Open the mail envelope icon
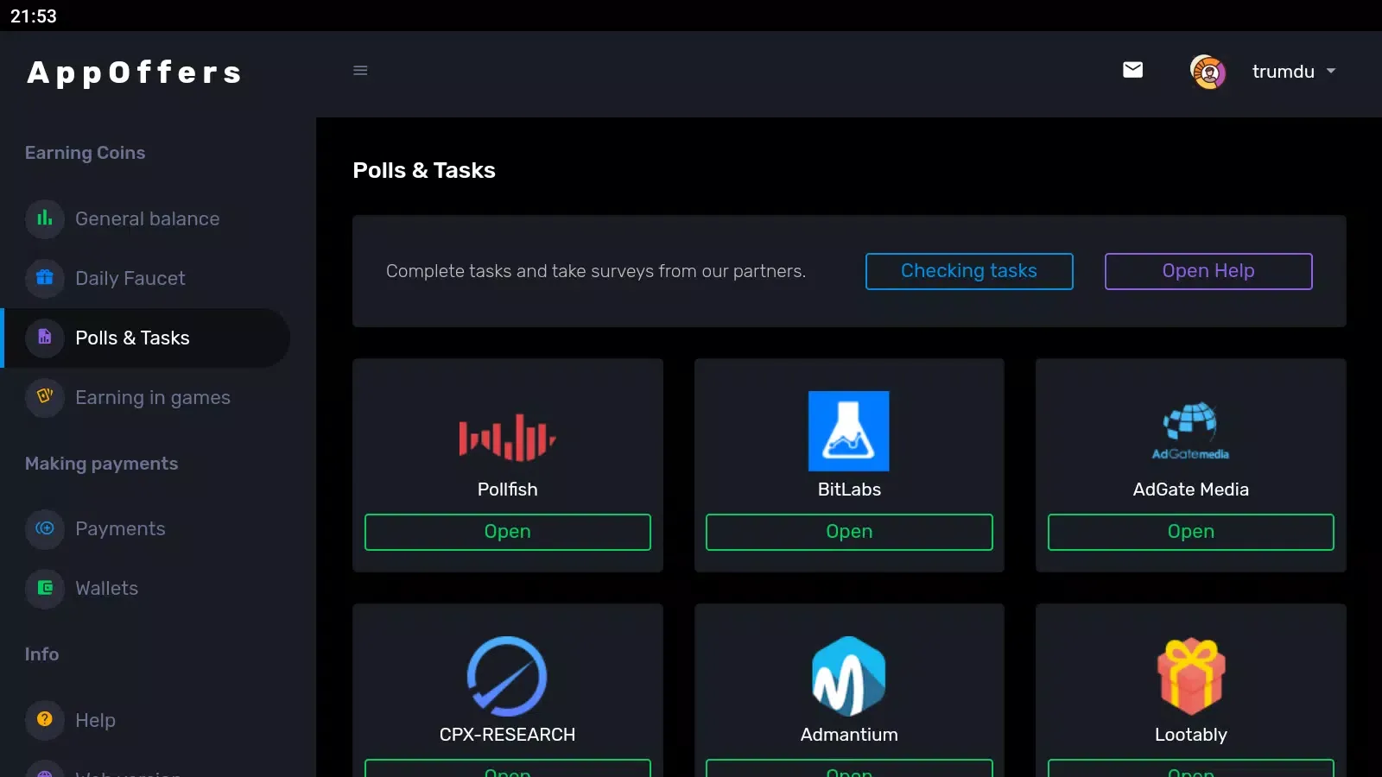The width and height of the screenshot is (1382, 777). coord(1132,70)
